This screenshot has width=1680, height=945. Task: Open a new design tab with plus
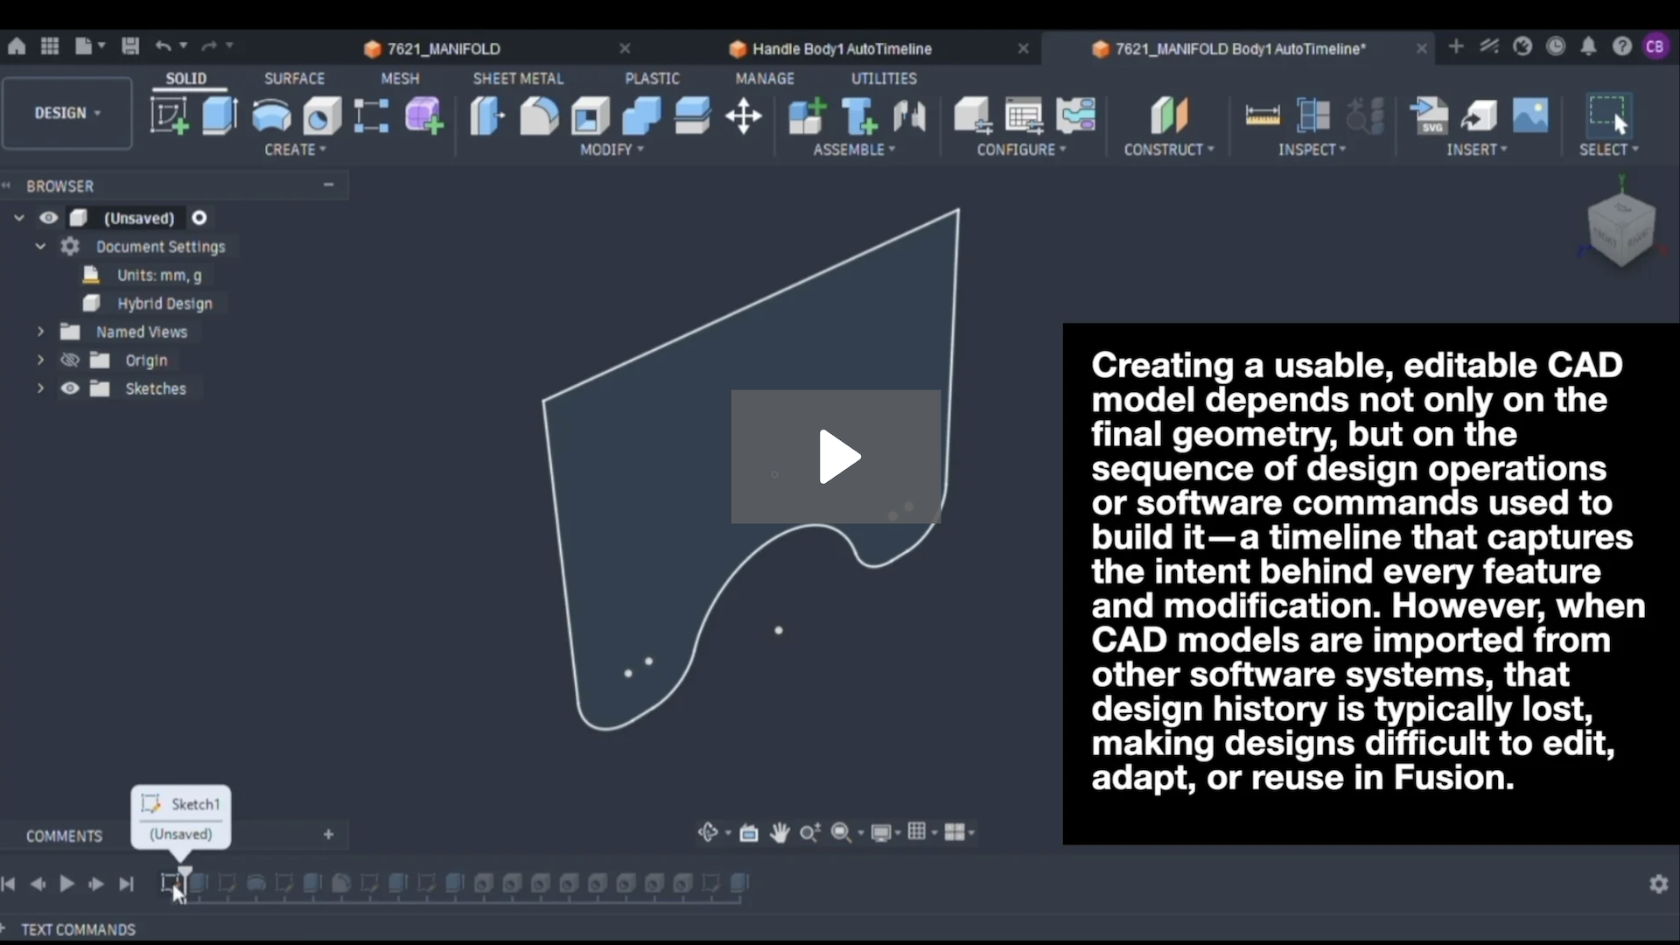click(x=1456, y=46)
